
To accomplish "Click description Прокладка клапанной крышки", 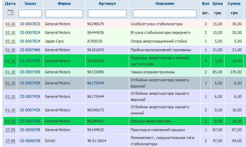I will click(x=158, y=130).
